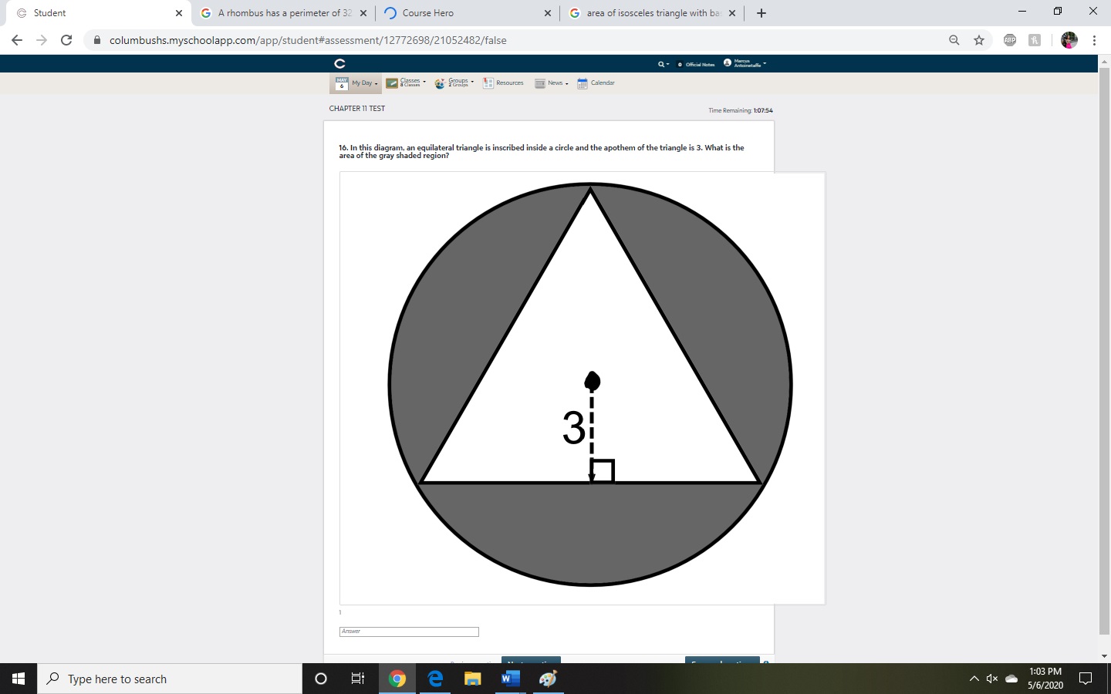Open the My Day calendar icon

342,83
